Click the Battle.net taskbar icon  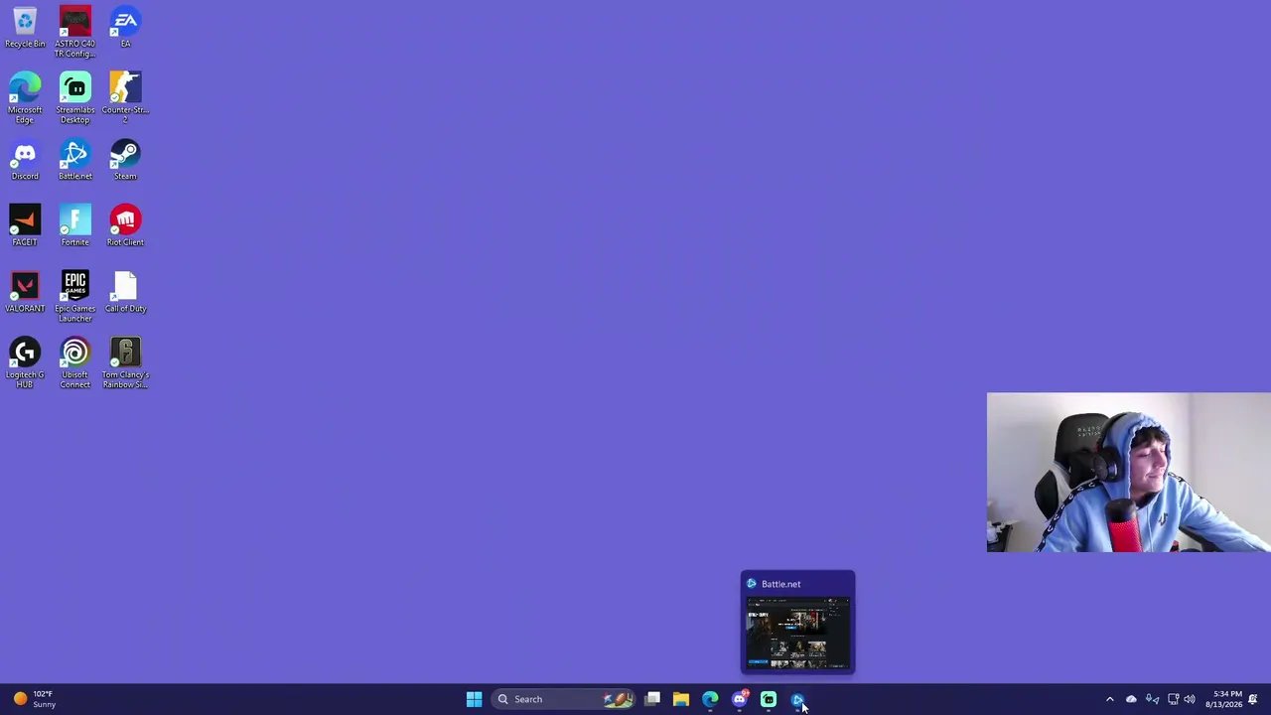coord(797,699)
